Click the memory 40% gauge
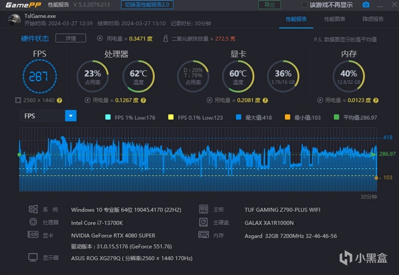This screenshot has height=275, width=399. point(348,76)
